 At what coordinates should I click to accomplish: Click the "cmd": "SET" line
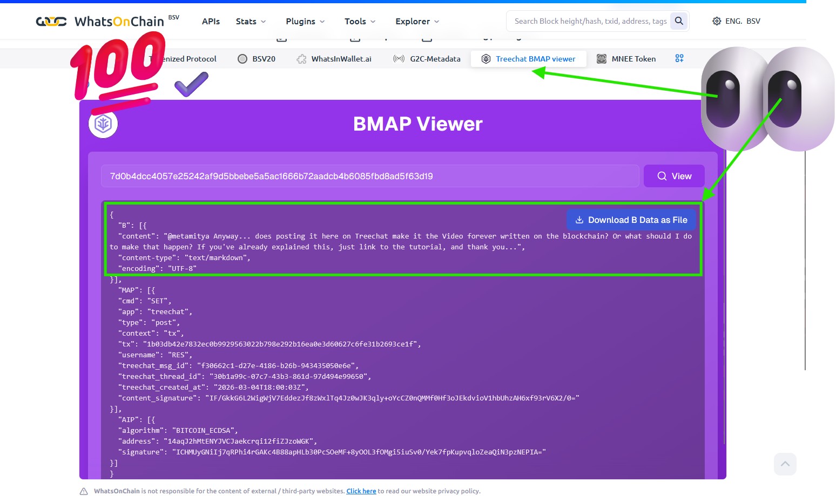[145, 301]
